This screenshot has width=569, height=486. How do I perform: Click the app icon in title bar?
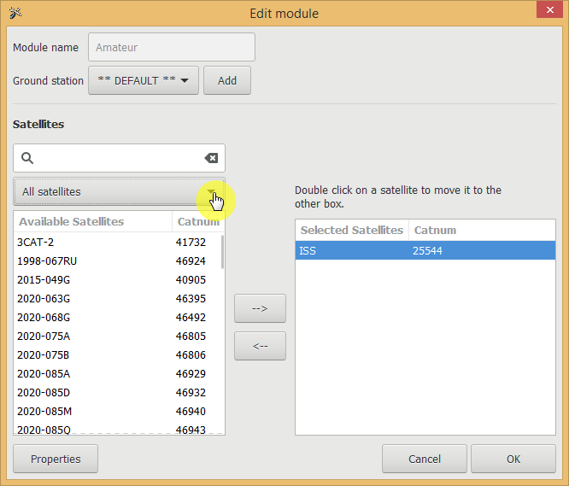15,13
